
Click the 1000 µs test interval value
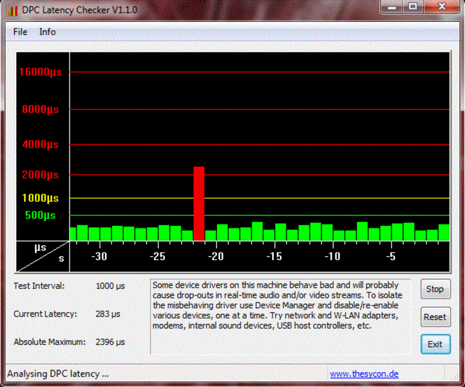(x=110, y=286)
